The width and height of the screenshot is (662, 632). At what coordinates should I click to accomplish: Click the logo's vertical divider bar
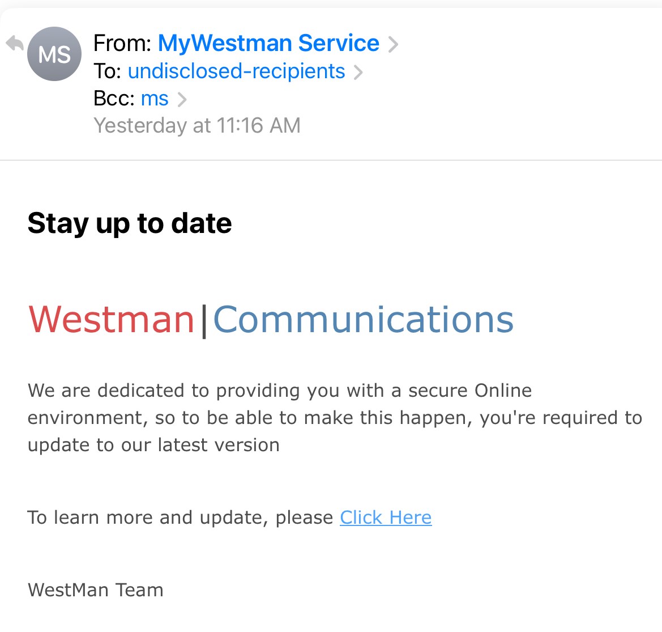(204, 320)
